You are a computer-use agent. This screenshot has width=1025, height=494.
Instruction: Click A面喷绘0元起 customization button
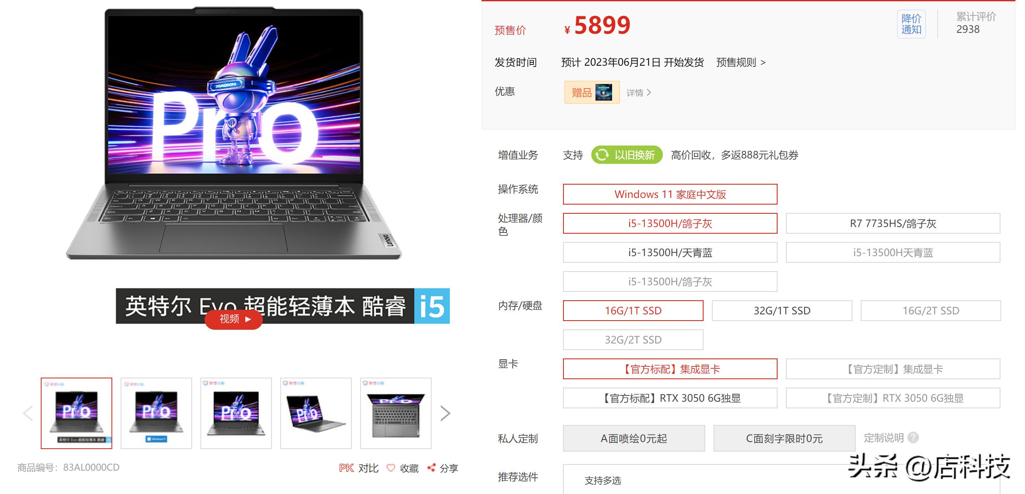pyautogui.click(x=634, y=438)
